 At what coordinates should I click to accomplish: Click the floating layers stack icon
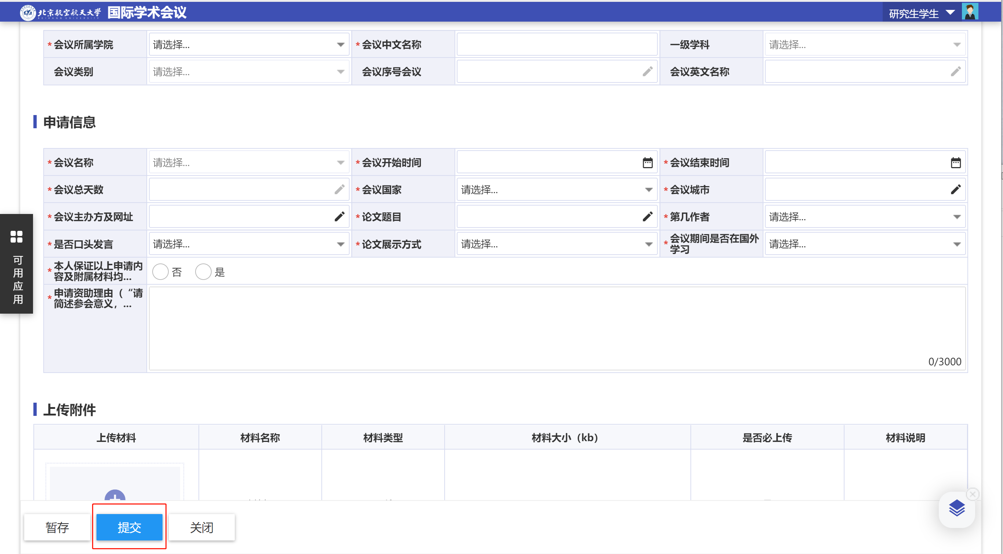tap(956, 508)
